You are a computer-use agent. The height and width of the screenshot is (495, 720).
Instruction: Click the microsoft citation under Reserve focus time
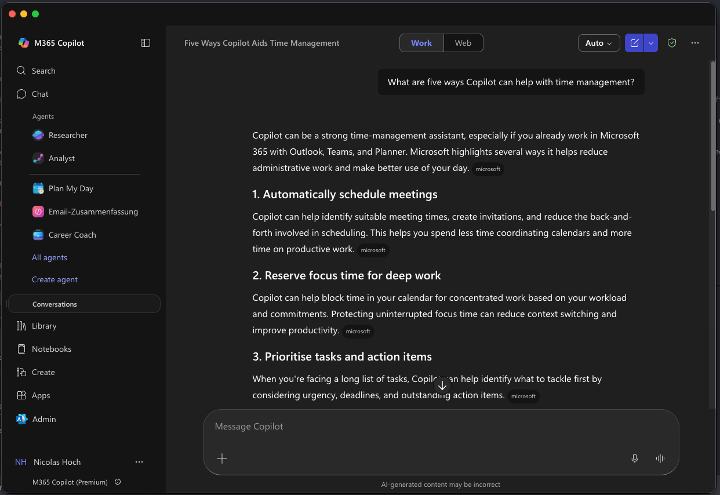point(358,332)
